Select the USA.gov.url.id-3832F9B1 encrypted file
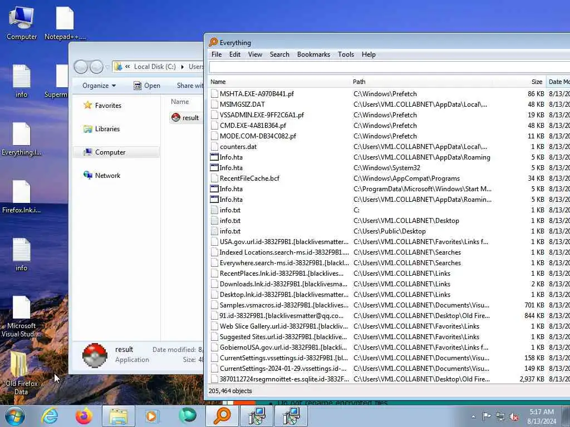Viewport: 570px width, 427px height. pyautogui.click(x=284, y=241)
